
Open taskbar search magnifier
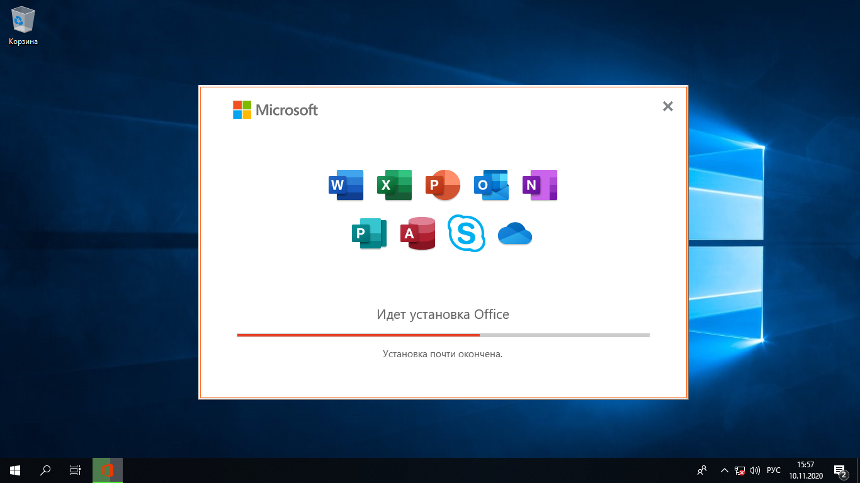click(x=45, y=470)
